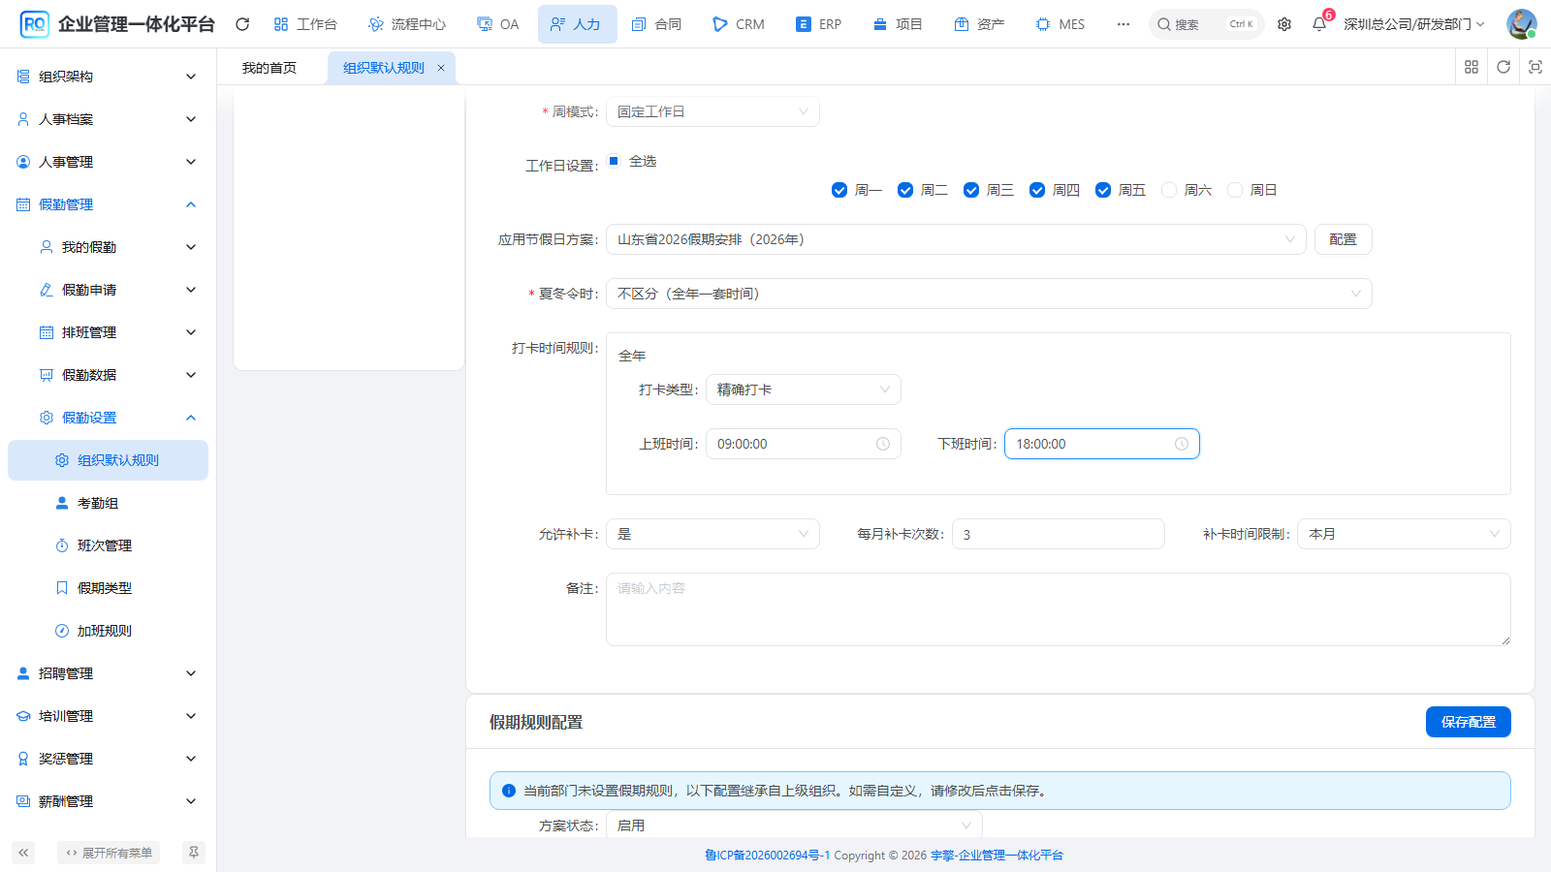Image resolution: width=1551 pixels, height=872 pixels.
Task: Expand the 薪酬管理 menu
Action: pyautogui.click(x=108, y=801)
